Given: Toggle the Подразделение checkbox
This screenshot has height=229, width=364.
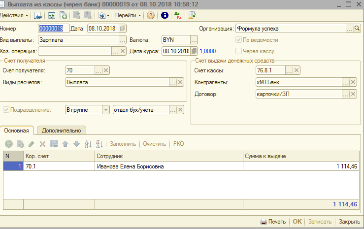Looking at the screenshot, I should coord(6,110).
